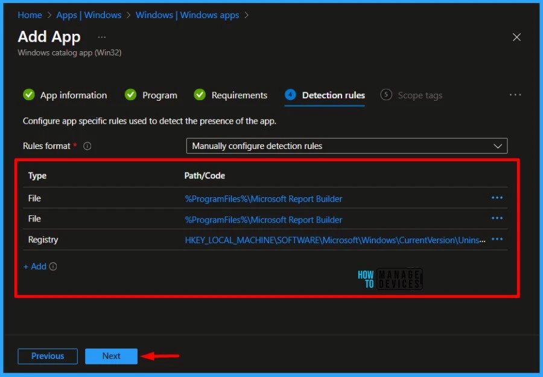Click the Program step green checkmark

[x=130, y=95]
